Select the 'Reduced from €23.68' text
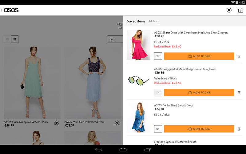 tap(168, 83)
